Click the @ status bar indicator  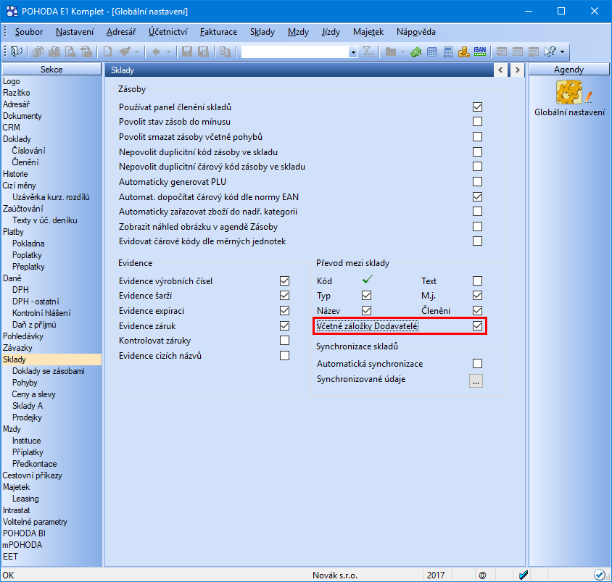point(482,575)
